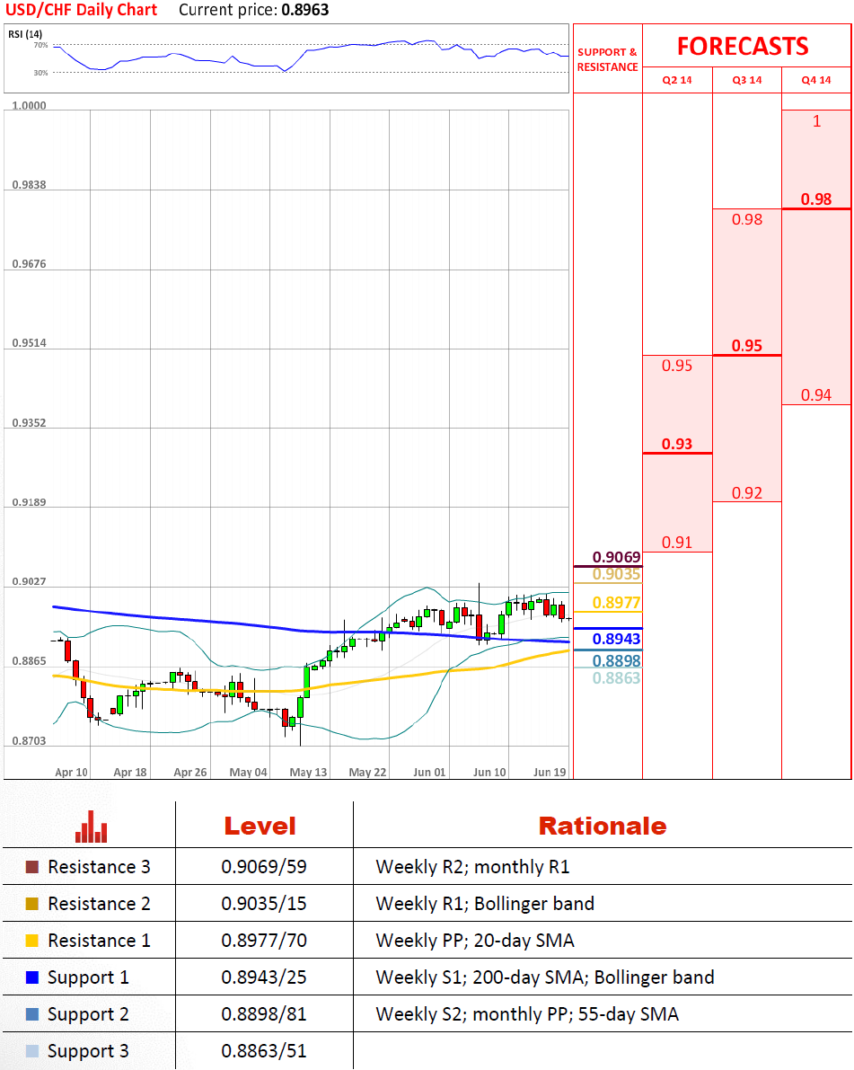
Task: Click the Support 1 row label
Action: (88, 977)
